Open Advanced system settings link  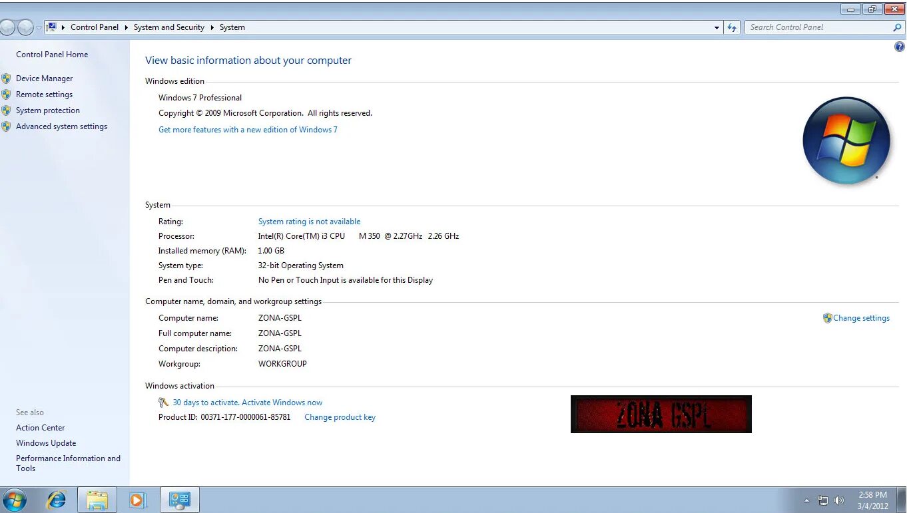coord(61,126)
